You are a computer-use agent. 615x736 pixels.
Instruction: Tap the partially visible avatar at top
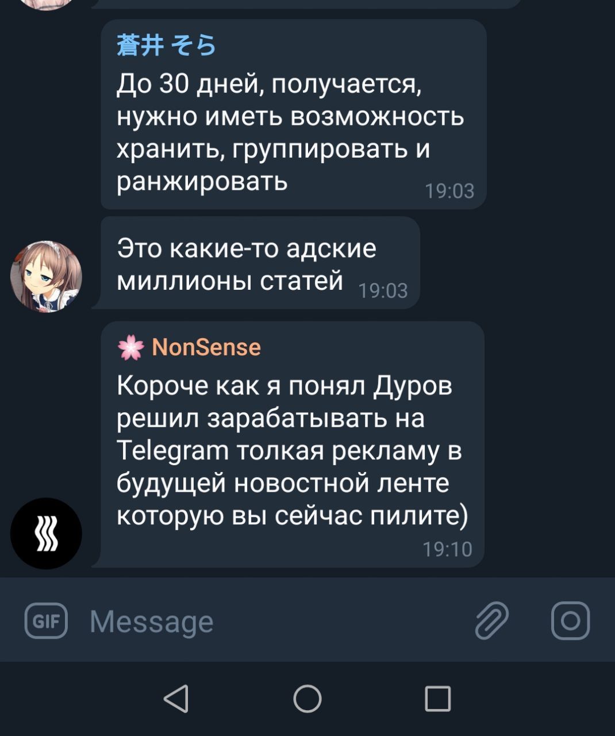[x=46, y=4]
